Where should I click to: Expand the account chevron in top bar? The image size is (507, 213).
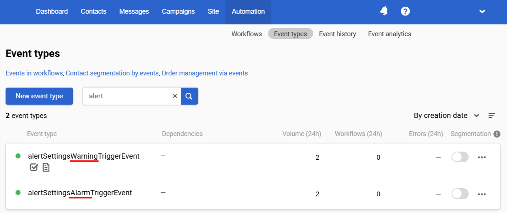482,11
